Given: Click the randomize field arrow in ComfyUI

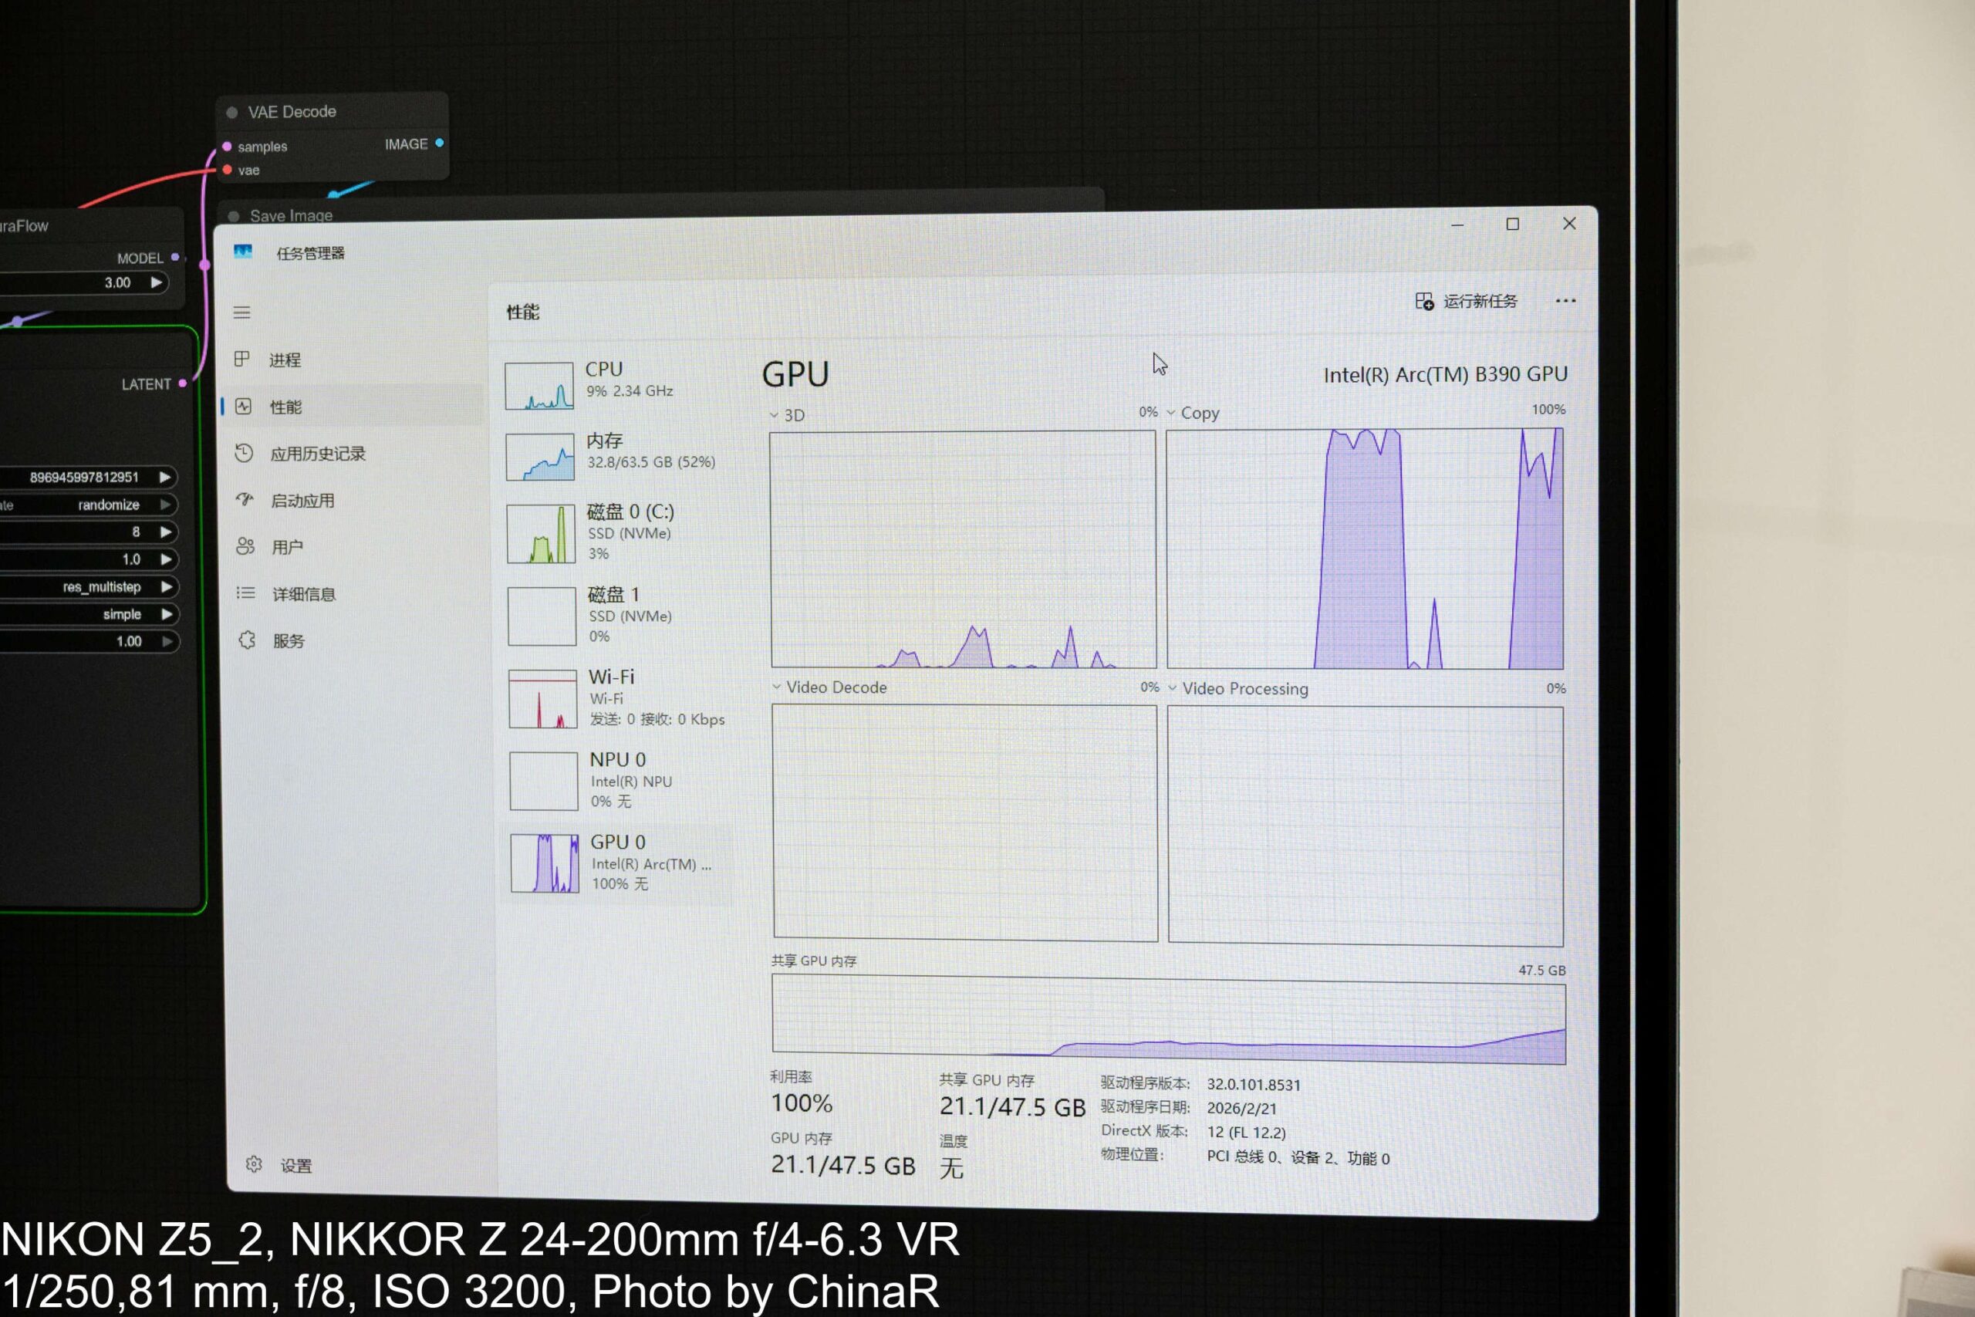Looking at the screenshot, I should point(165,505).
